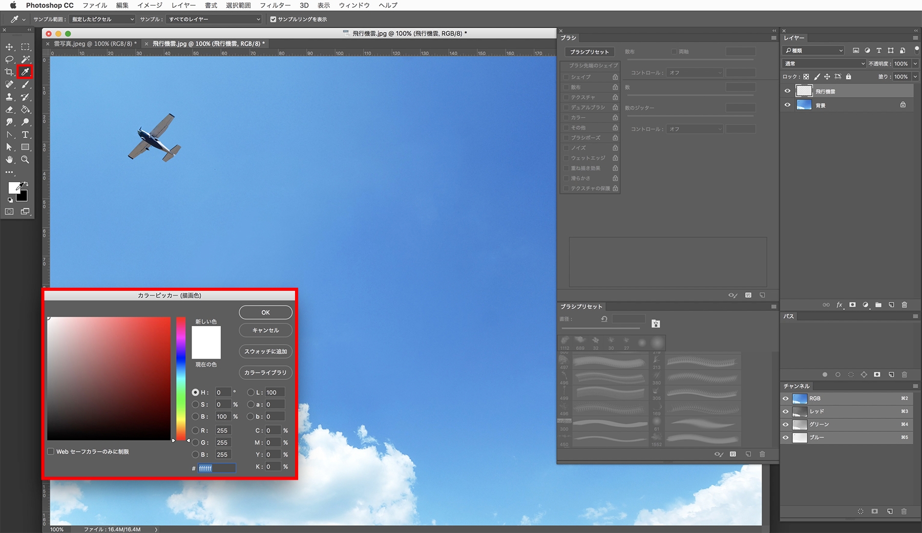Click the ブラシプリセット button in Brush panel
Screen dimensions: 922x533
[590, 52]
